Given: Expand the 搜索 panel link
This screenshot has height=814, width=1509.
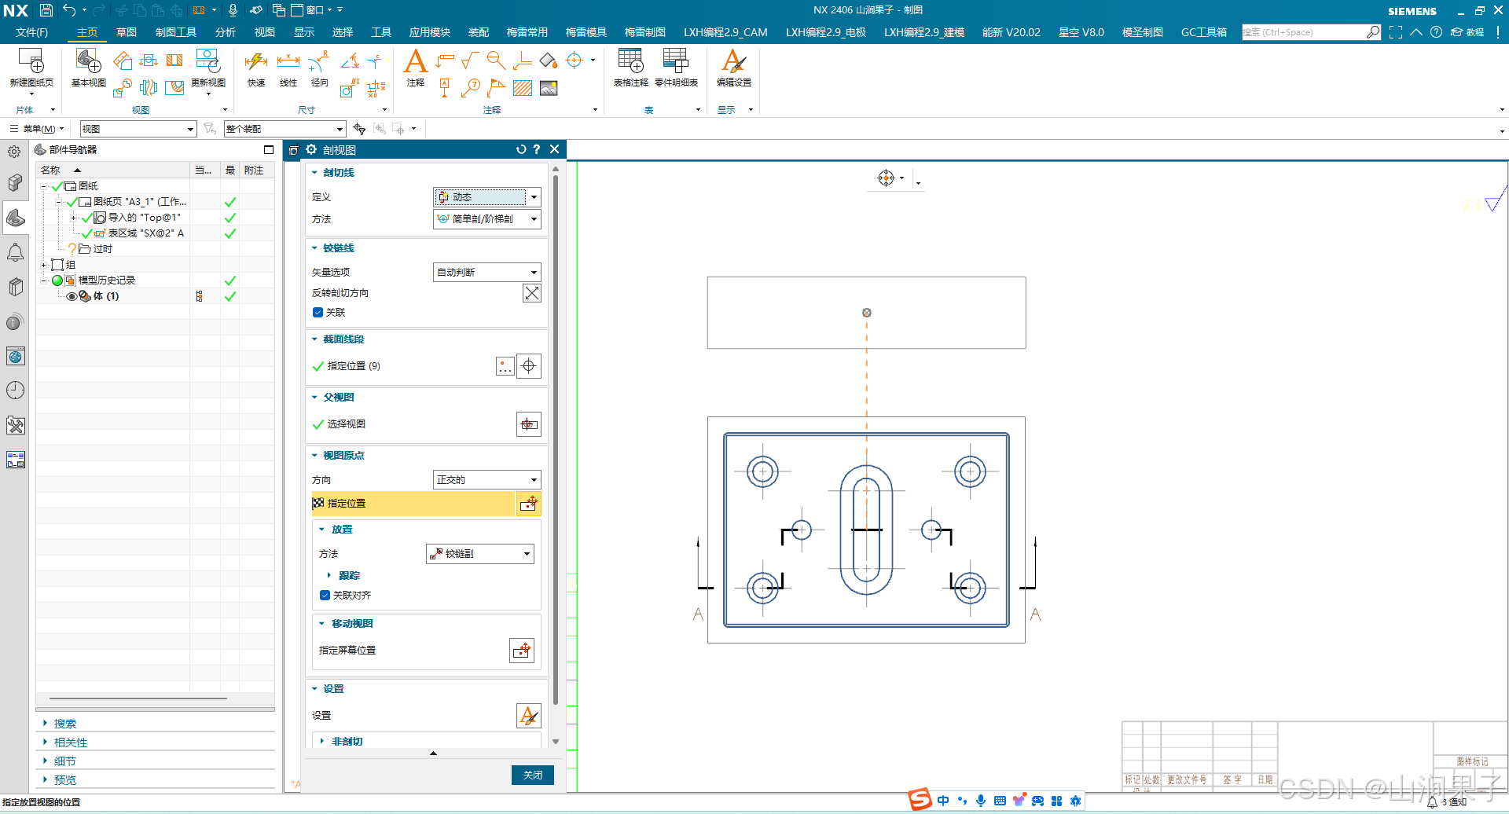Looking at the screenshot, I should 64,724.
